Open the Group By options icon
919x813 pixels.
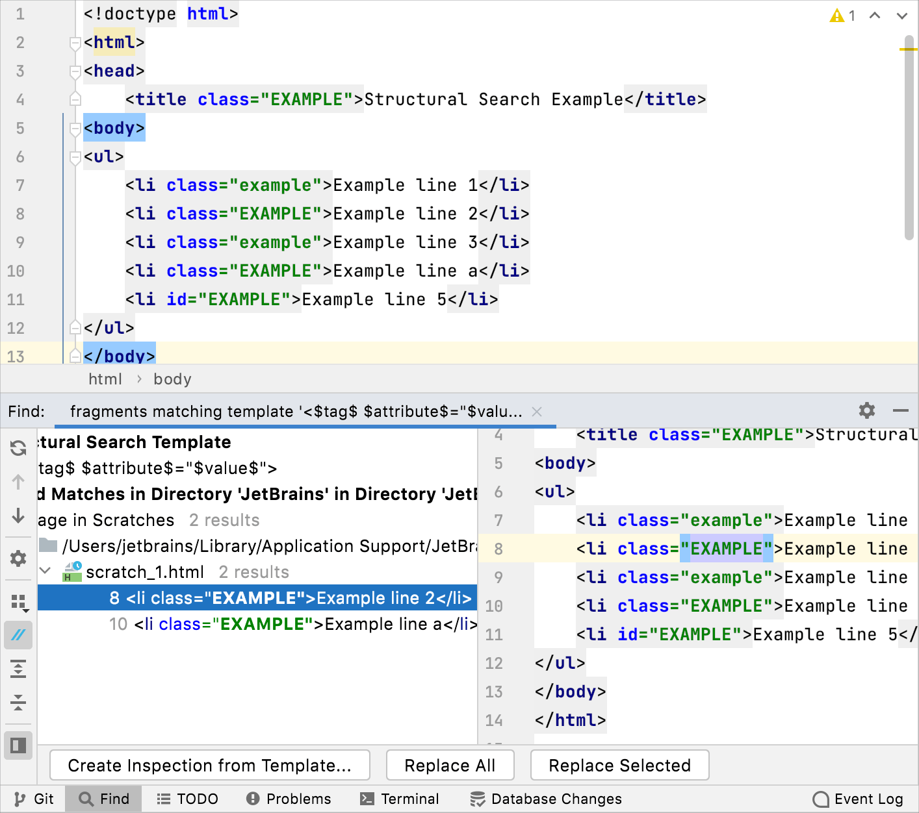coord(19,603)
